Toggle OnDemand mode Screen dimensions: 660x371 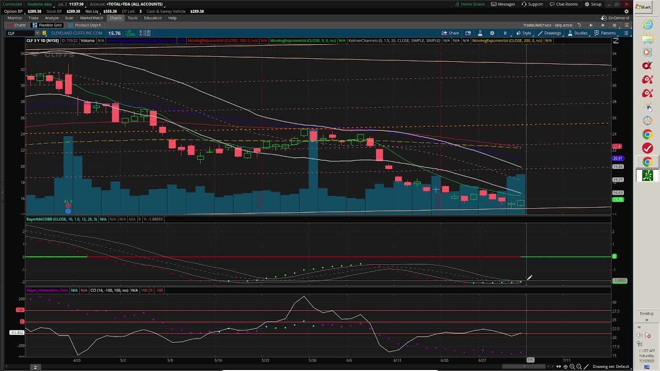pyautogui.click(x=615, y=18)
